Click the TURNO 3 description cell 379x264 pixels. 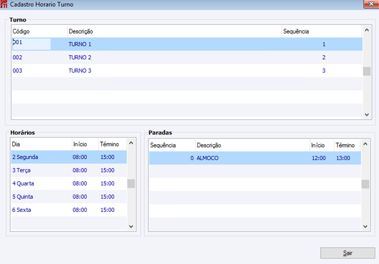coord(80,71)
